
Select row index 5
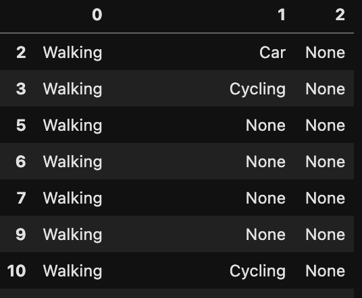[21, 125]
